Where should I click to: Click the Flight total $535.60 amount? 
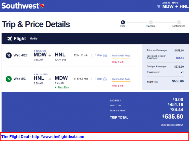178,81
